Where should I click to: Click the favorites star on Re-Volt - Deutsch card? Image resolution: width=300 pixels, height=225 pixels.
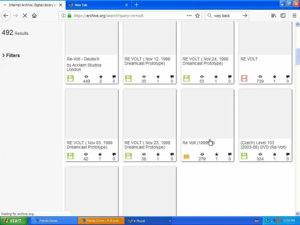coord(101,77)
